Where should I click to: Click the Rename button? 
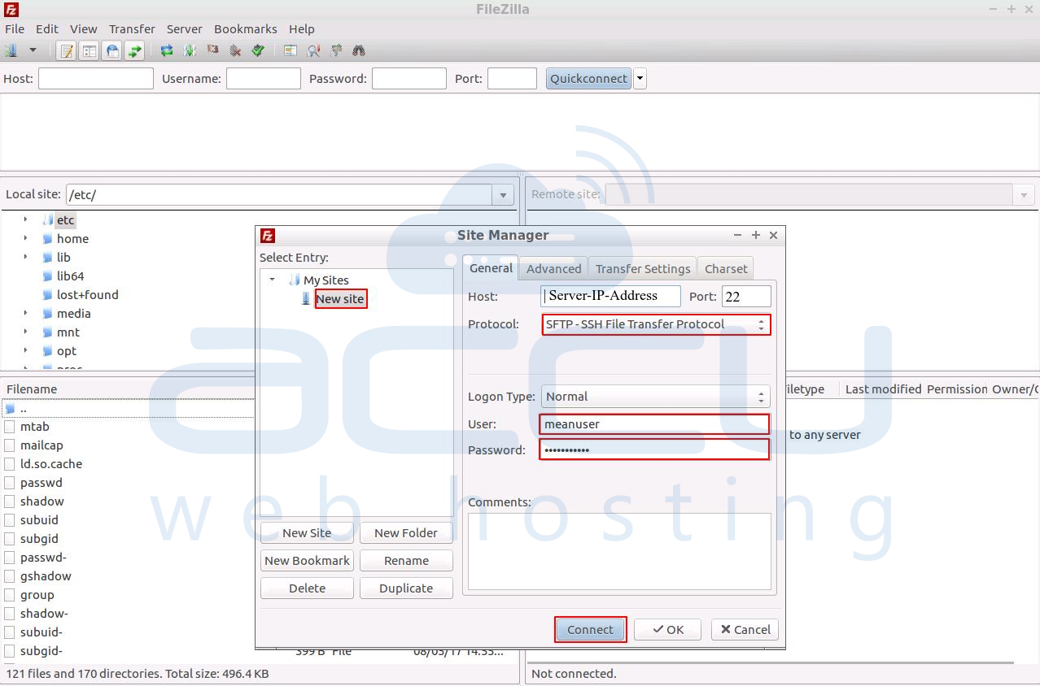click(x=406, y=561)
